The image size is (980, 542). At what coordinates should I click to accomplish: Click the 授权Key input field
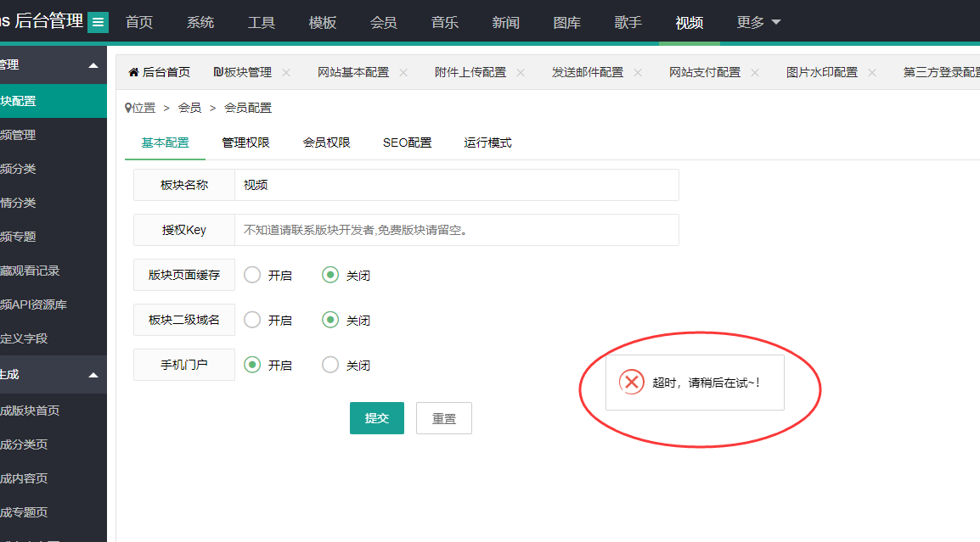[456, 230]
